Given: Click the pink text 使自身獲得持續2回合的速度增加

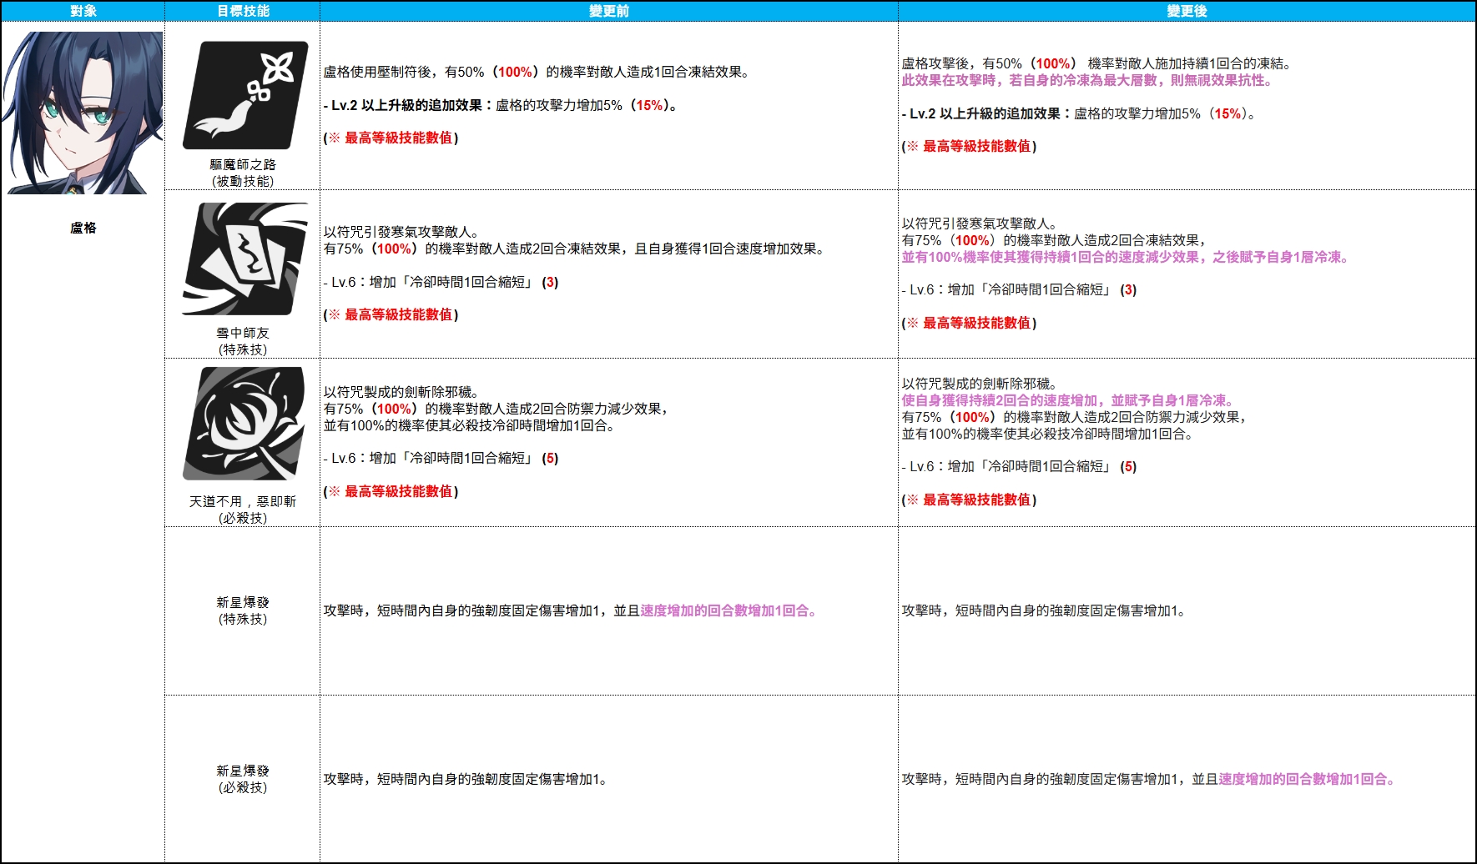Looking at the screenshot, I should tap(1068, 400).
